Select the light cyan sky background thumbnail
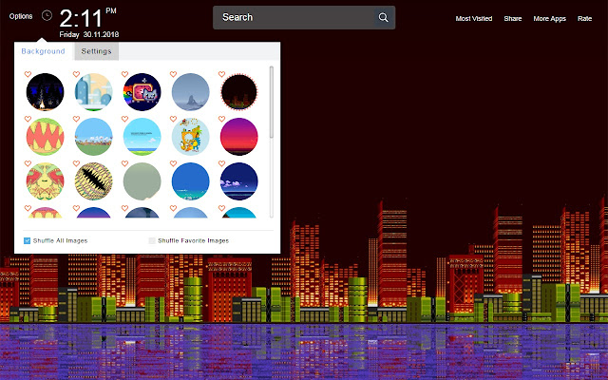 [x=142, y=137]
